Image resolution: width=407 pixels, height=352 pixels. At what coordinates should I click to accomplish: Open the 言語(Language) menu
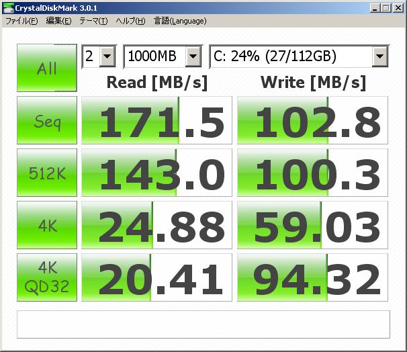tap(180, 21)
